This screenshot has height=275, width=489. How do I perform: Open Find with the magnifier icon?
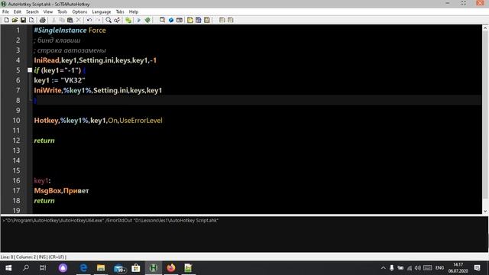pos(108,20)
